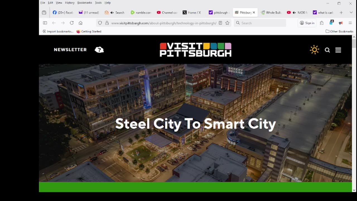
Task: Switch to the 'what is carb' Yahoo tab
Action: click(x=323, y=13)
